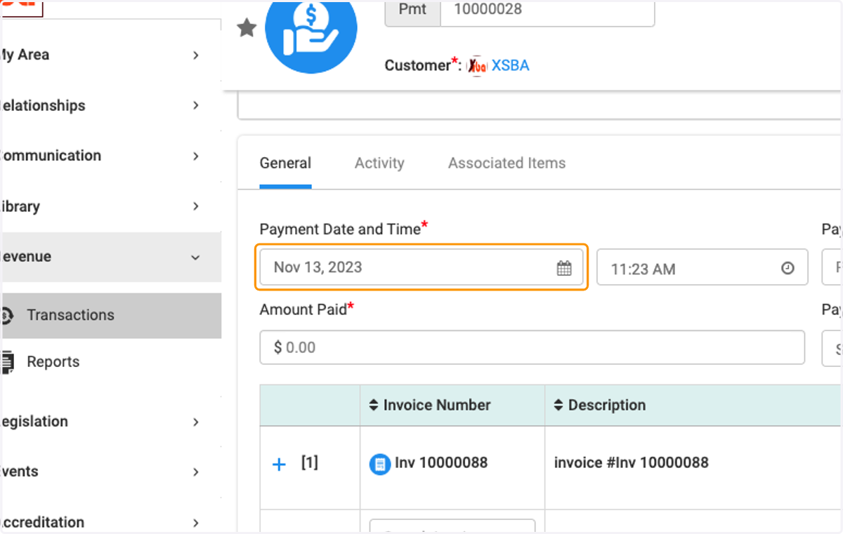Viewport: 843px width, 534px height.
Task: Click the time field showing 11:23 AM
Action: coord(702,268)
